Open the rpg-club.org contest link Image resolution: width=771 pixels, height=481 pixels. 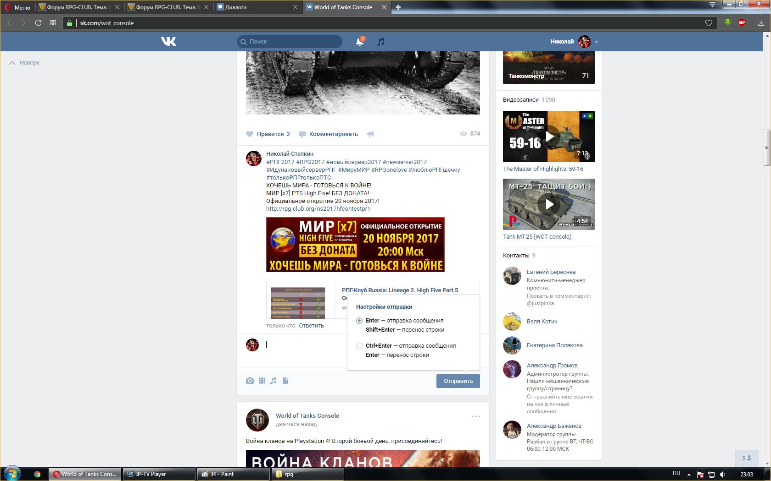(x=318, y=209)
